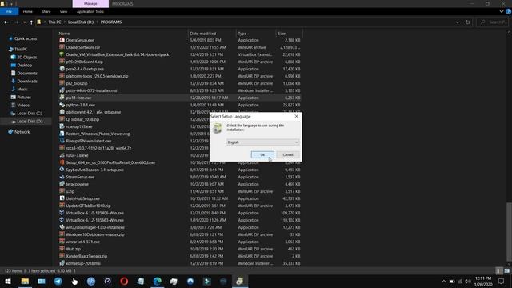Select pcsx2-1.4.0-setup.exe file icon
The height and width of the screenshot is (288, 512).
pos(62,69)
